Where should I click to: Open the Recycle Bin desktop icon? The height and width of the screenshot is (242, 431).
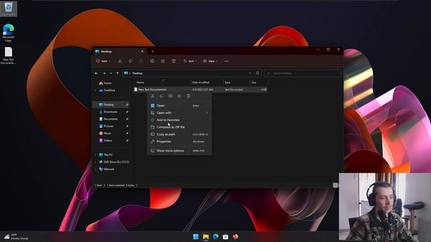click(8, 9)
